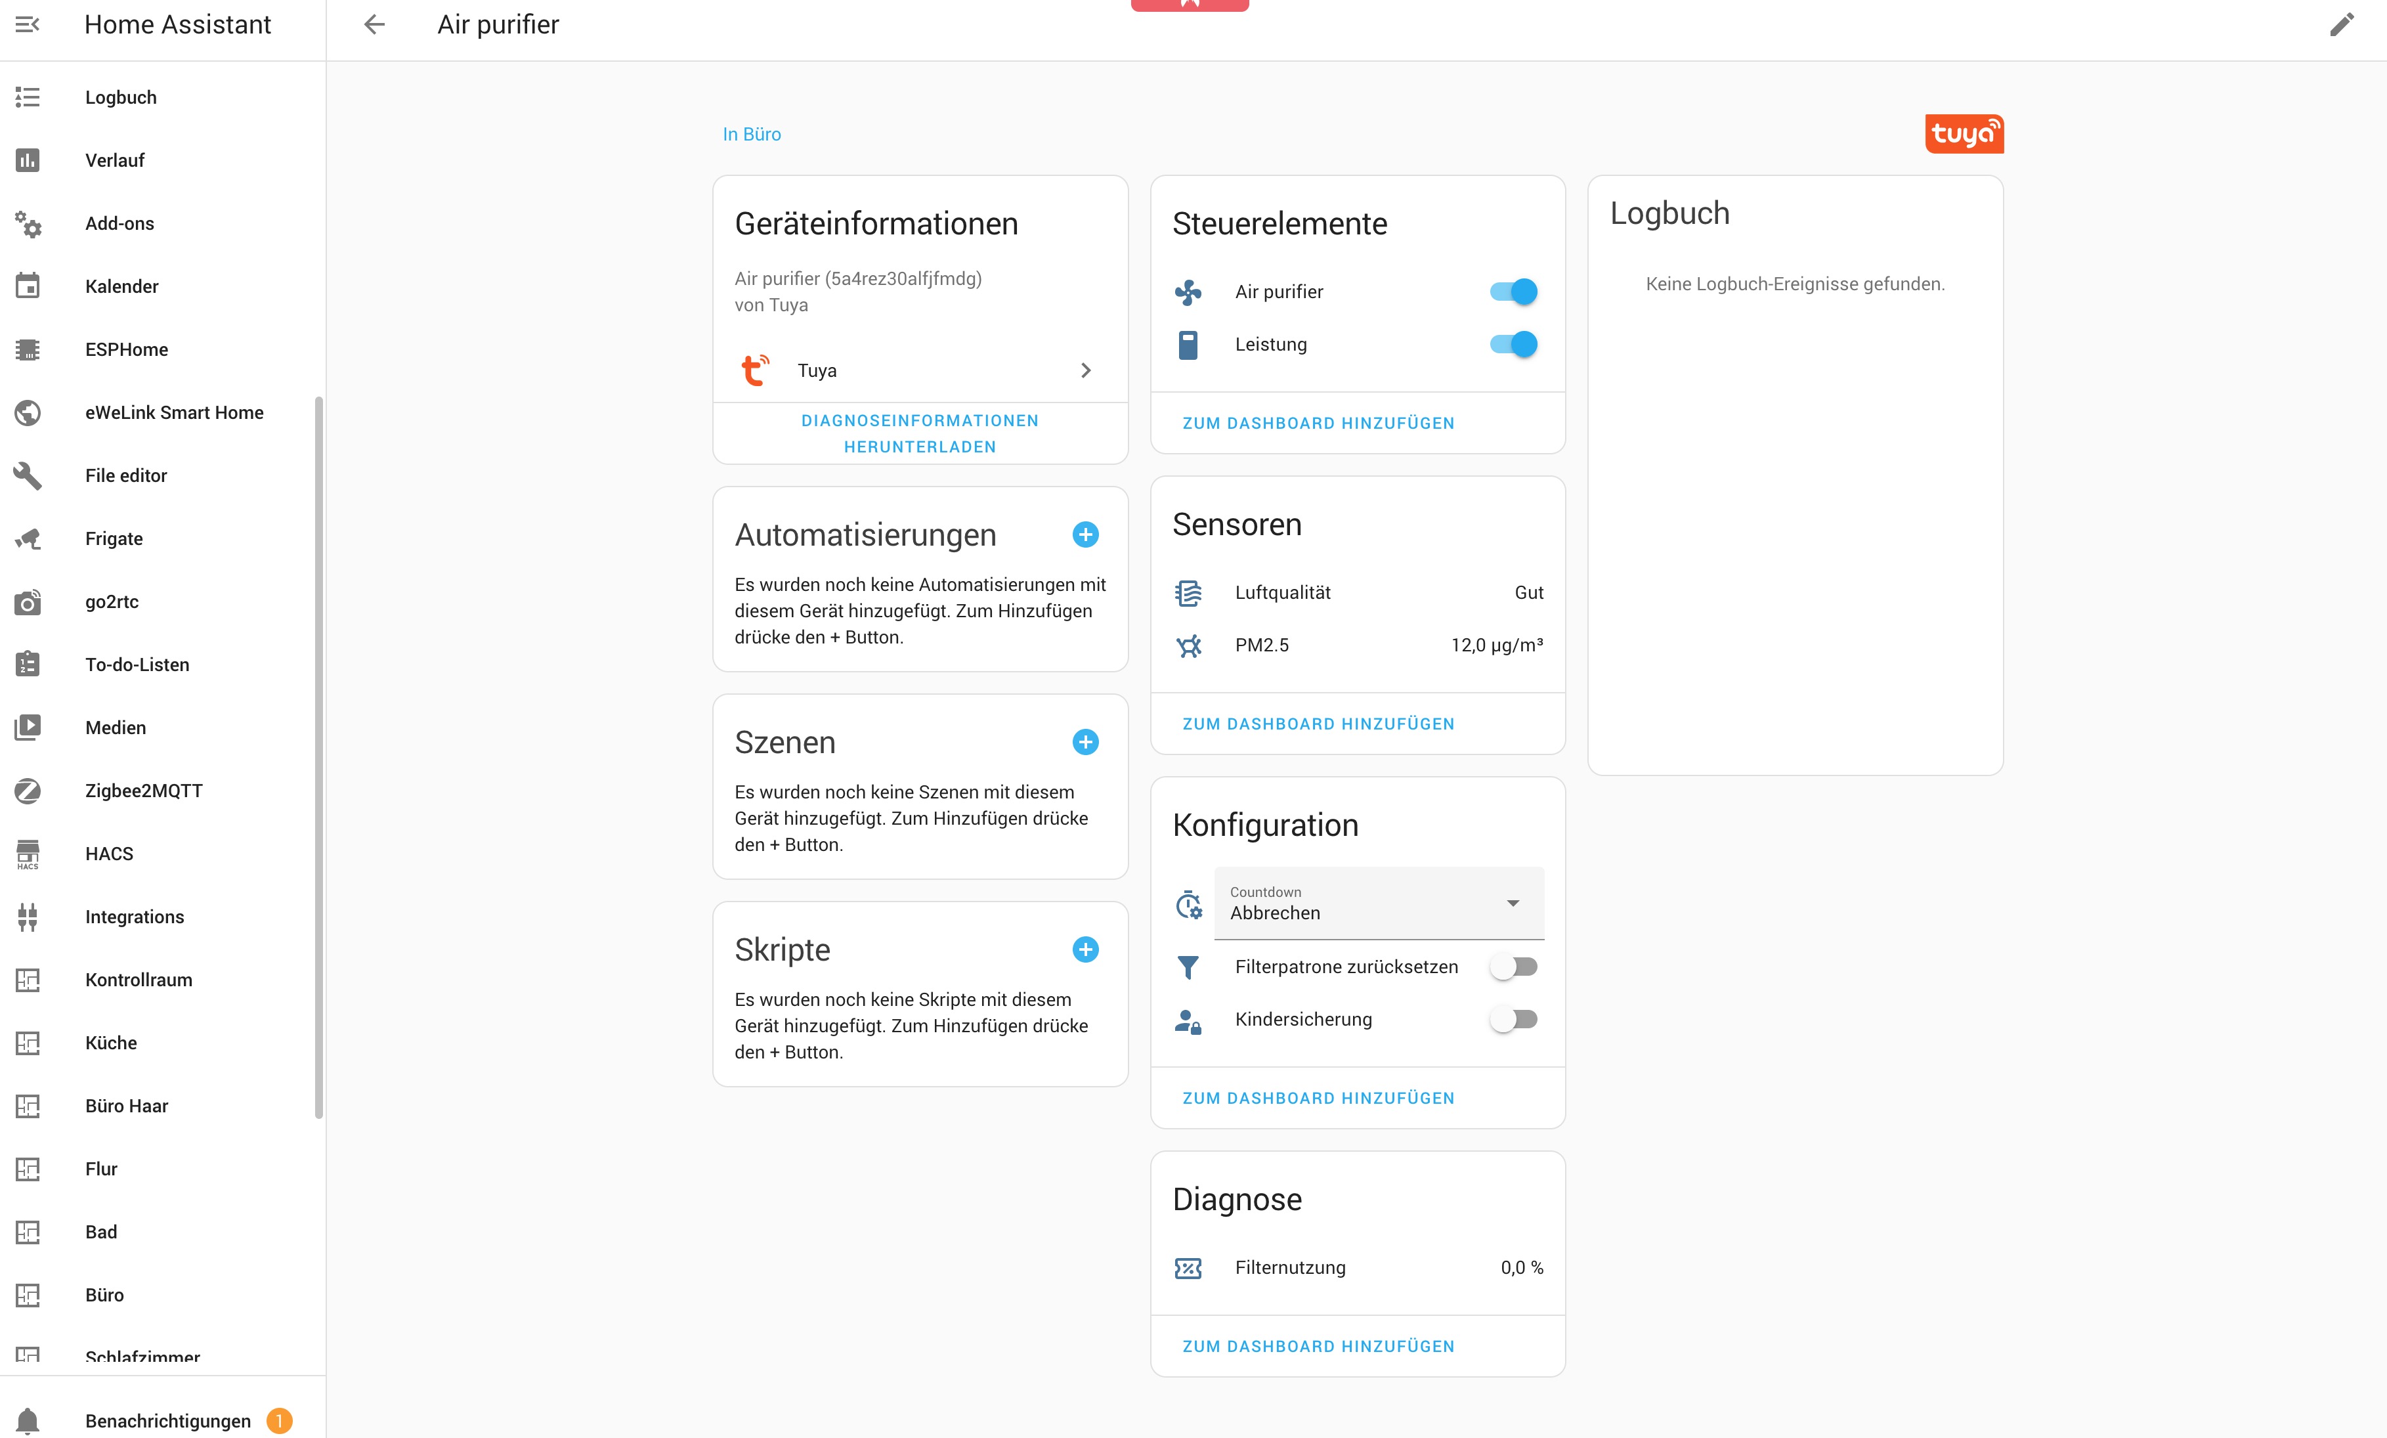This screenshot has height=1438, width=2387.
Task: Add script with Skripte plus icon
Action: point(1085,949)
